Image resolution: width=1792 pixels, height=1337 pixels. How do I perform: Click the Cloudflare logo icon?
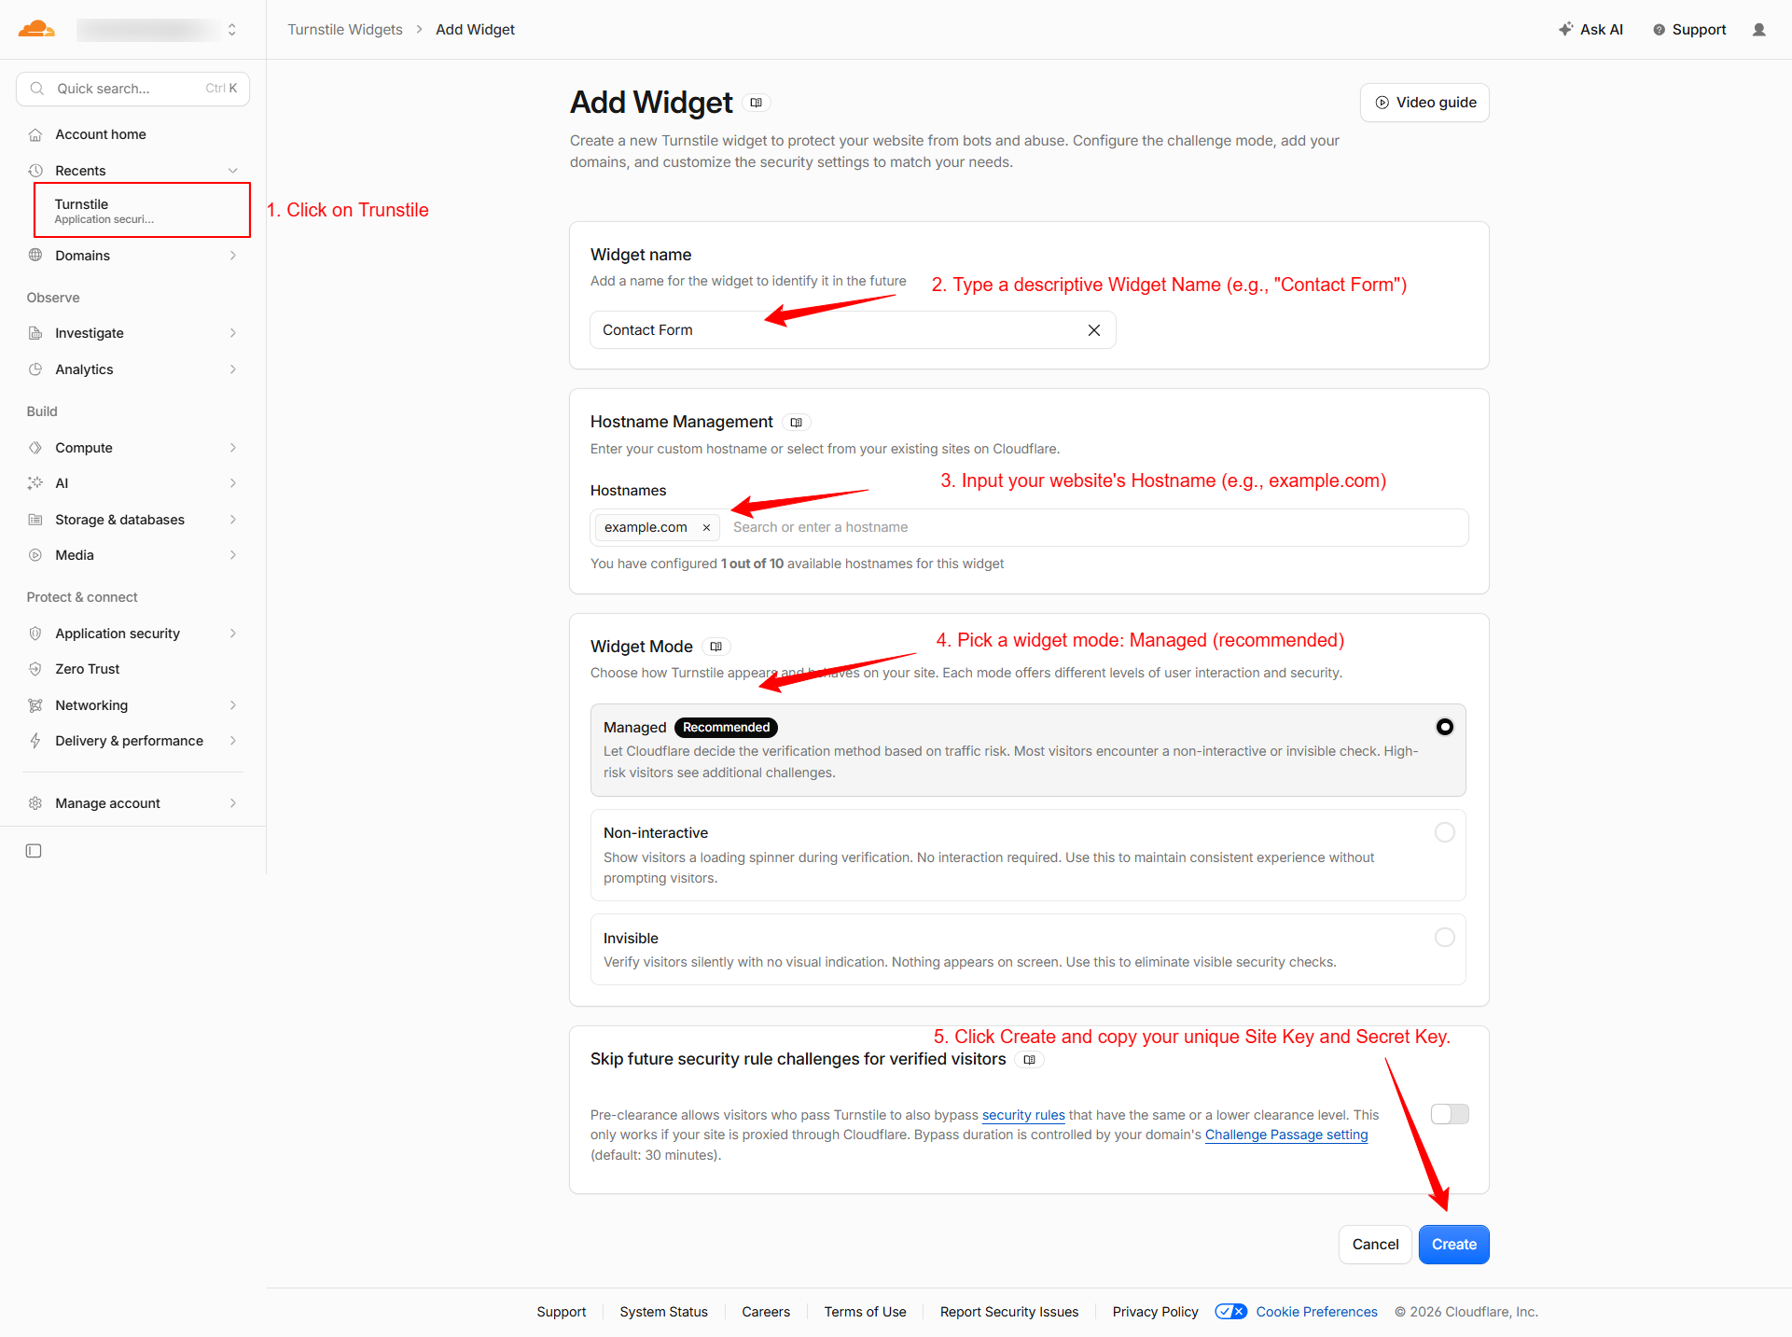[36, 29]
